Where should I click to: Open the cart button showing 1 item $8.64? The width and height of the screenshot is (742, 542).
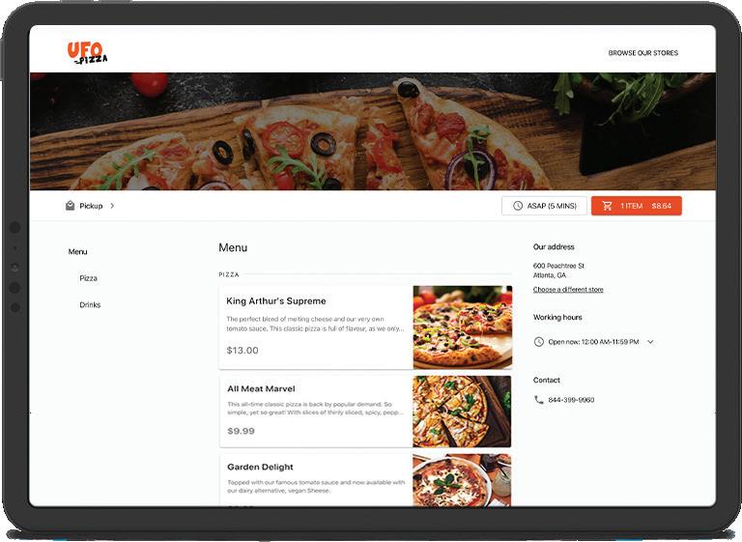click(x=637, y=206)
